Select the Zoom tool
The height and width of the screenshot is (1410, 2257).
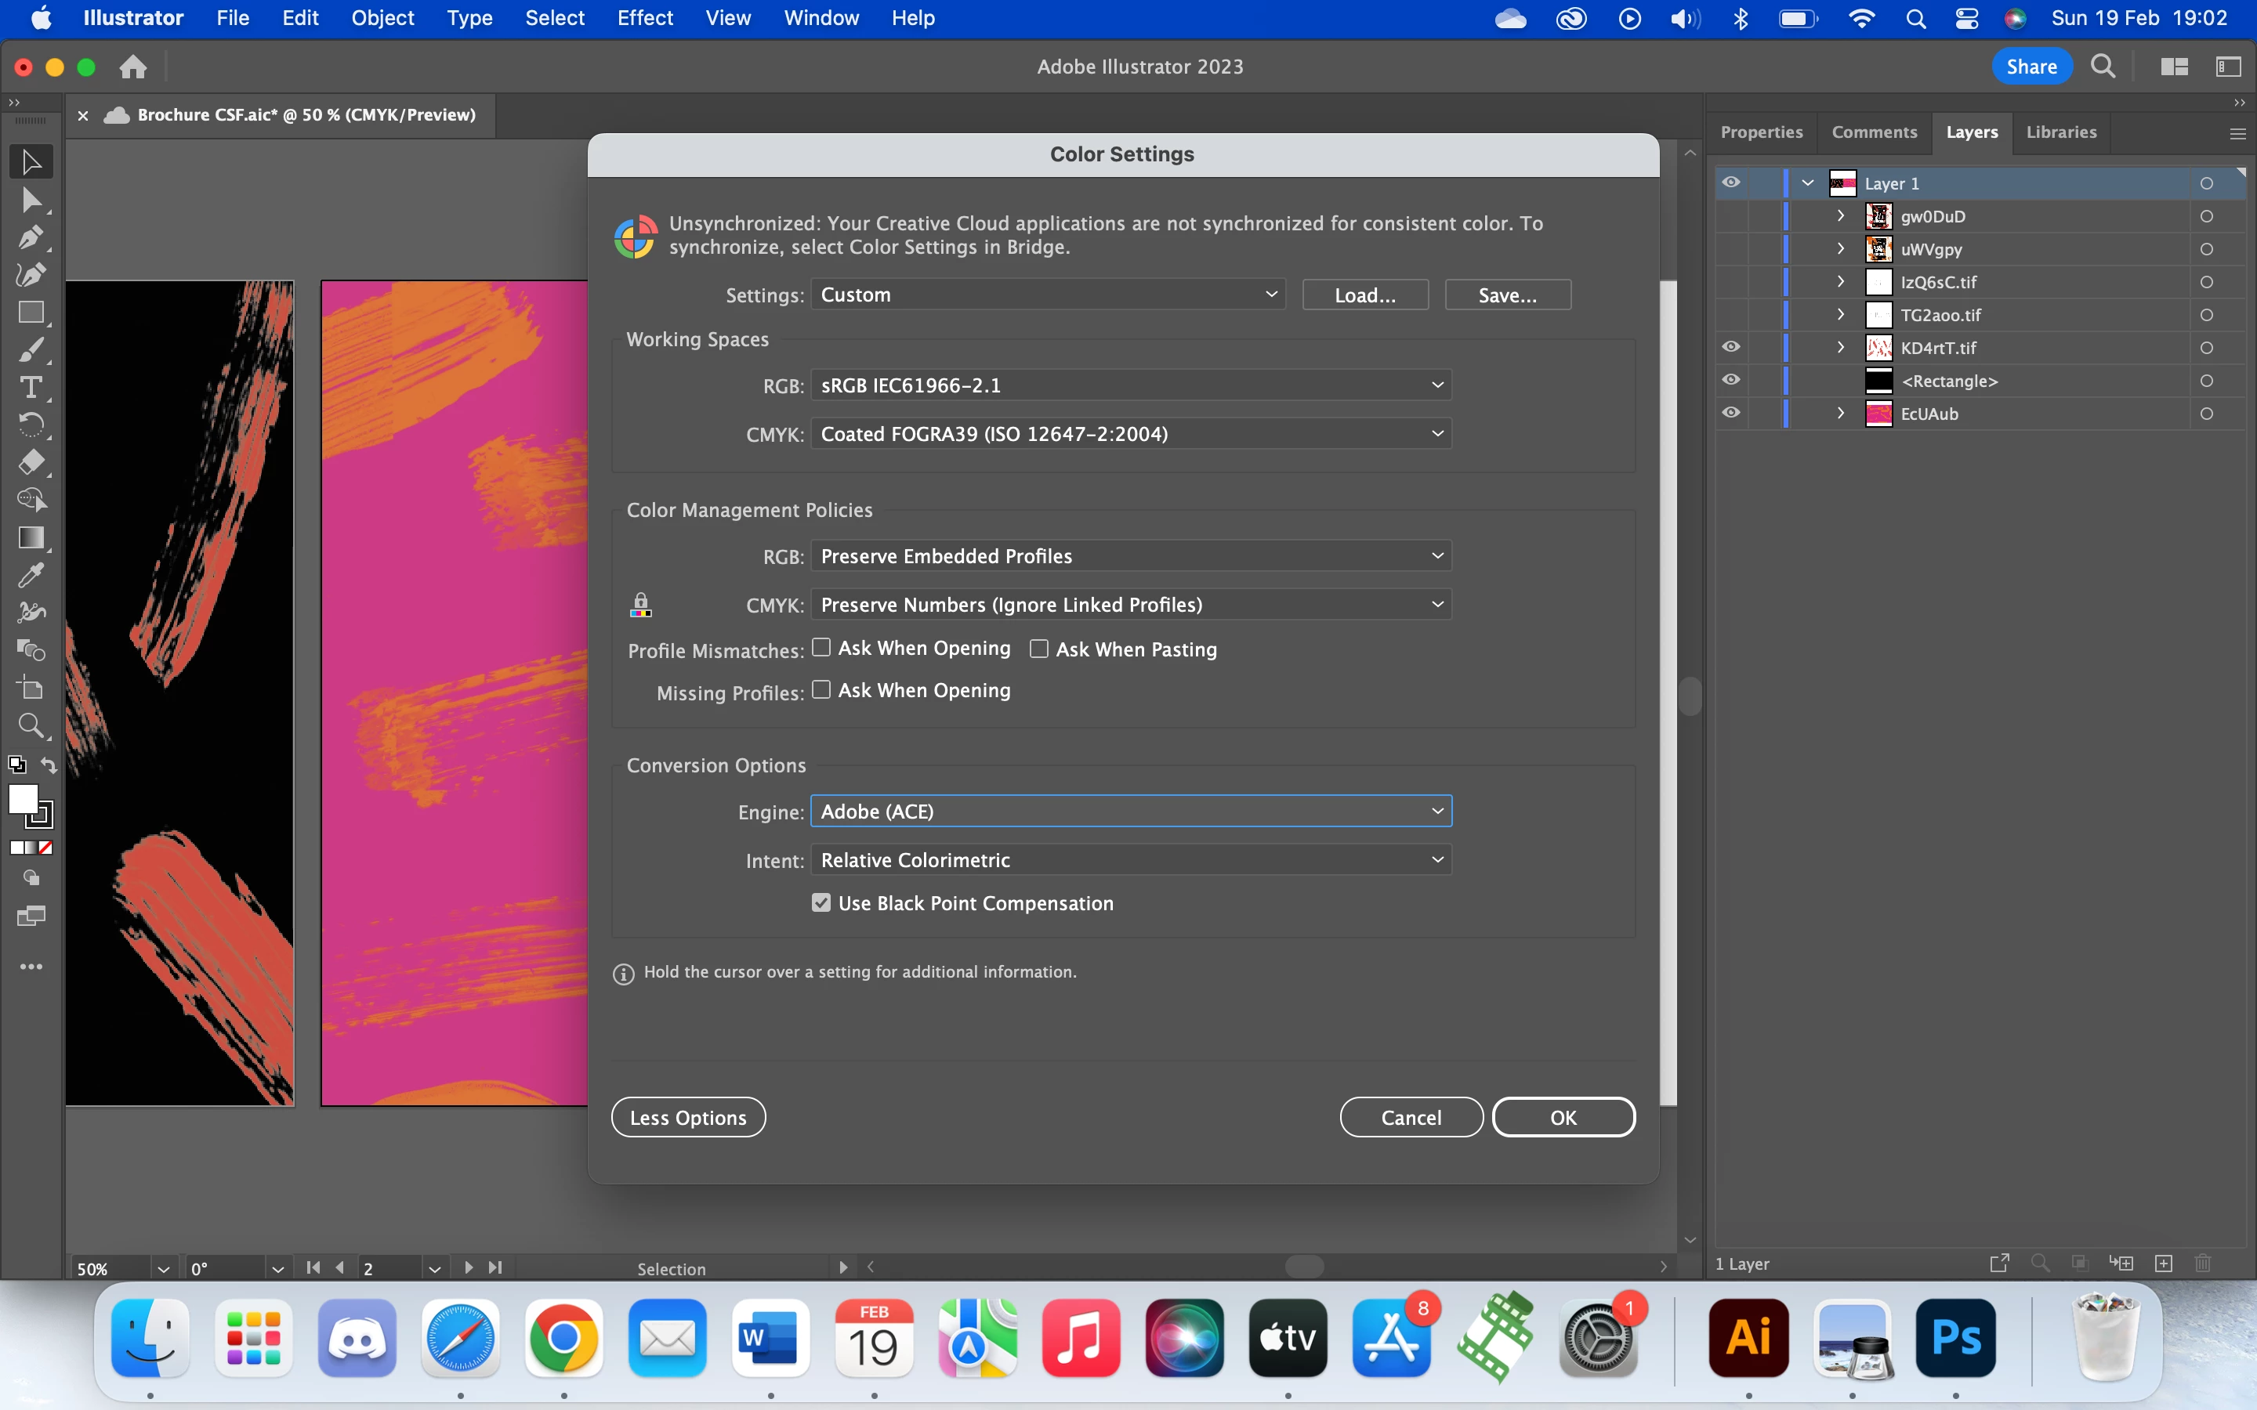30,725
